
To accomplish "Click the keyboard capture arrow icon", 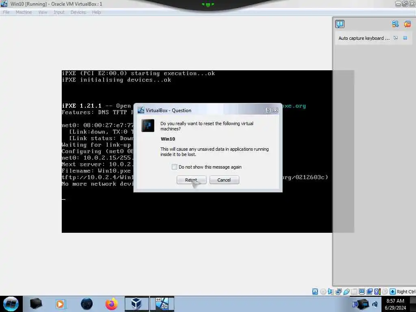I will click(393, 292).
